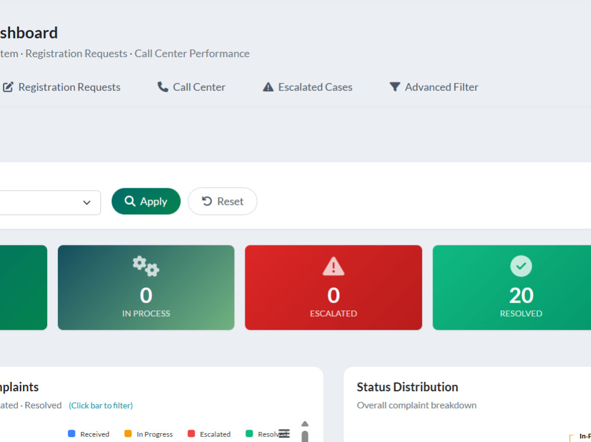Open the Advanced Filter tab
The image size is (591, 442).
[434, 87]
